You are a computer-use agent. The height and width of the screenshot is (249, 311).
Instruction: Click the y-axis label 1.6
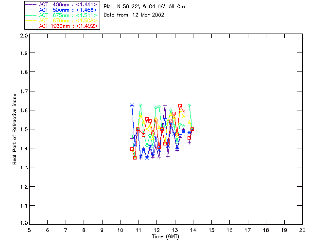point(24,110)
